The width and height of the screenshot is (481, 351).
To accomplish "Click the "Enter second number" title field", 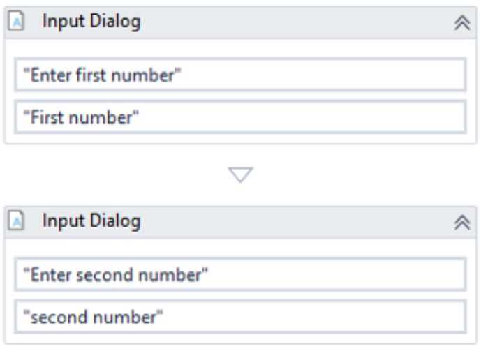I will (x=239, y=274).
